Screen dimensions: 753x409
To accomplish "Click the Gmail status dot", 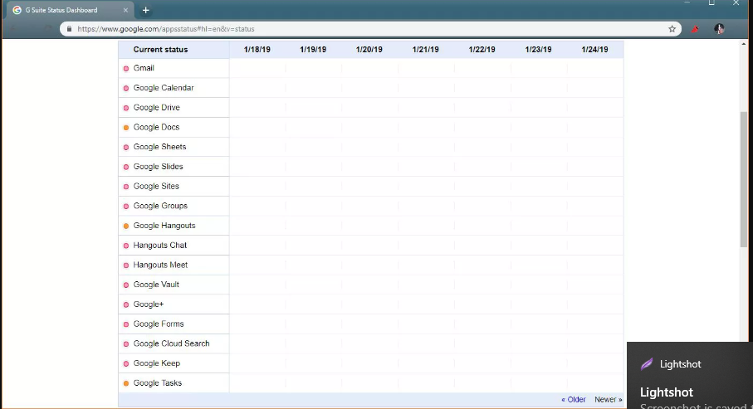I will 126,69.
